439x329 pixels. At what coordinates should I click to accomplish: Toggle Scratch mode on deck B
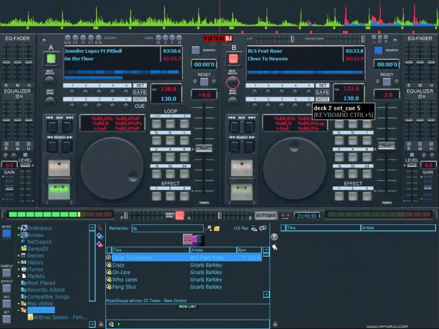378,50
